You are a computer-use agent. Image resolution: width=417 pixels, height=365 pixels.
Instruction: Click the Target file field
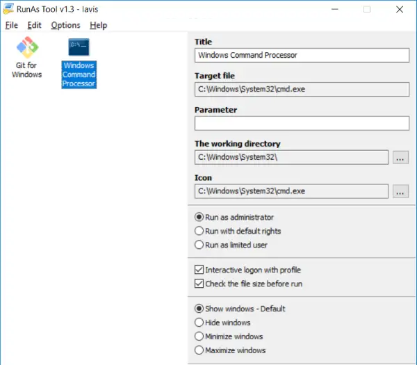[x=302, y=89]
